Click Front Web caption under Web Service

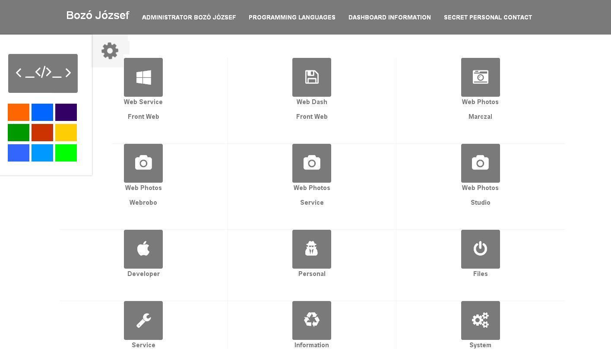point(143,117)
